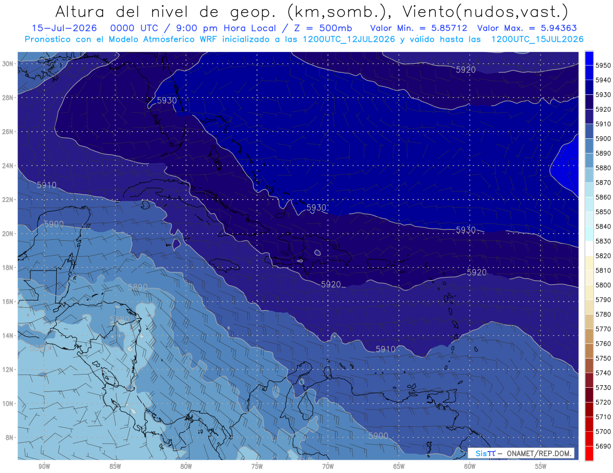The image size is (613, 473).
Task: Click the color bar label '5940'
Action: pyautogui.click(x=603, y=80)
